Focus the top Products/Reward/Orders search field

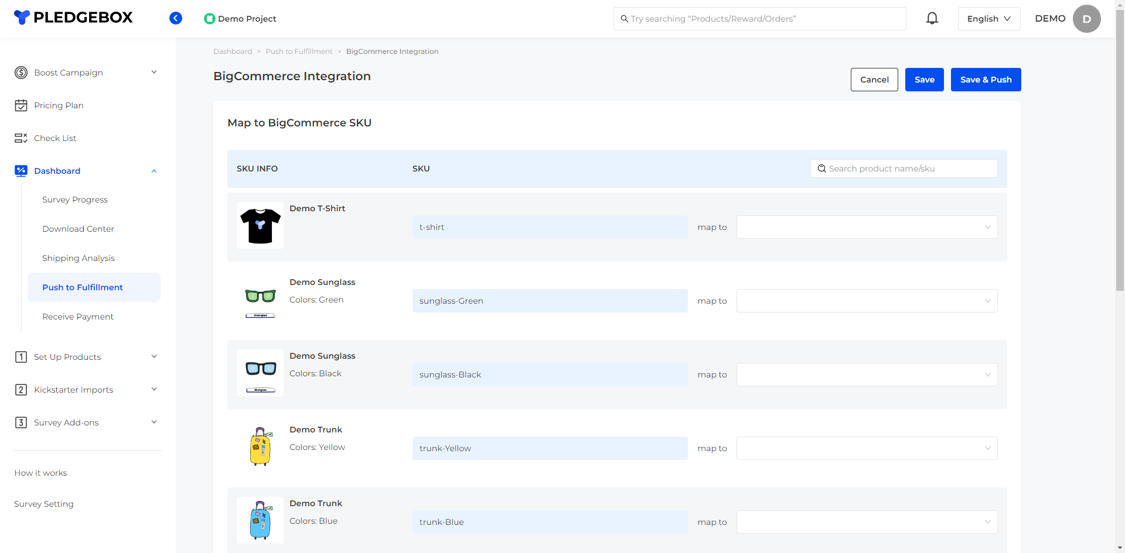(760, 19)
